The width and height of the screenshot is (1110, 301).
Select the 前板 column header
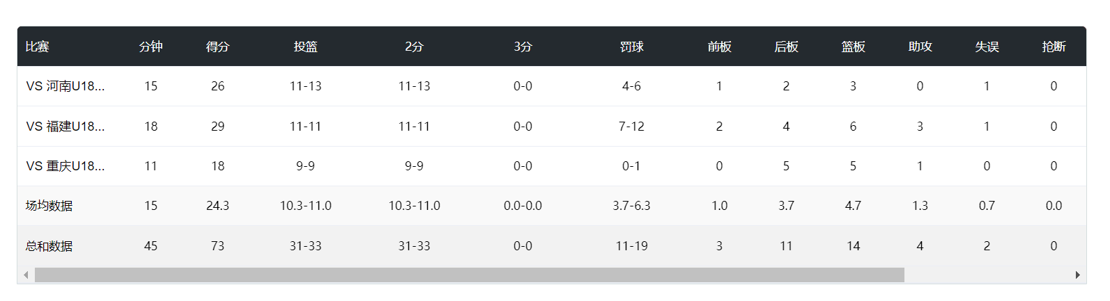tap(719, 47)
